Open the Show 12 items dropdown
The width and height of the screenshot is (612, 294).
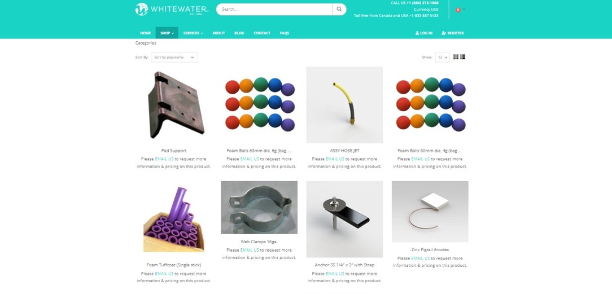tap(442, 58)
